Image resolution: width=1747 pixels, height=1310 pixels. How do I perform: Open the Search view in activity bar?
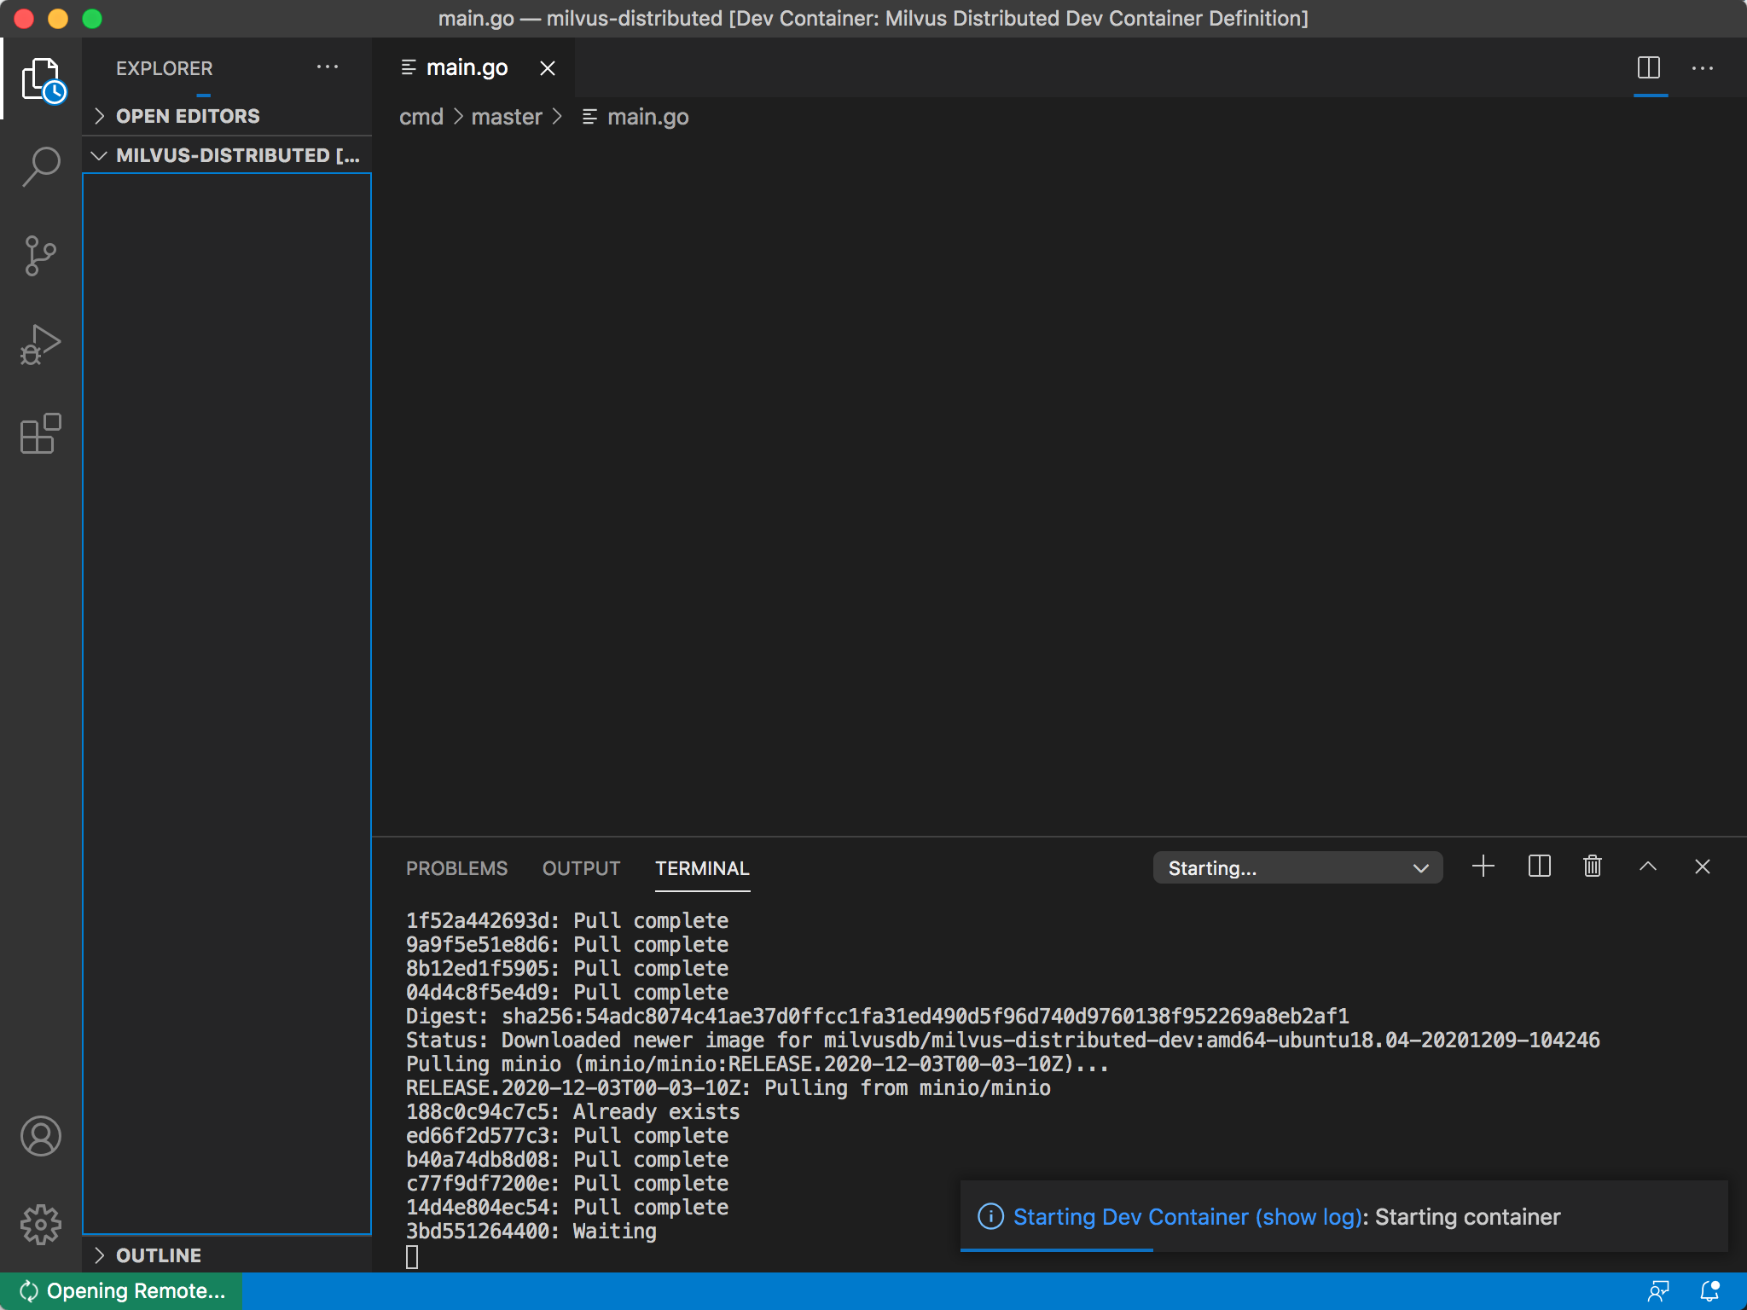(x=41, y=165)
